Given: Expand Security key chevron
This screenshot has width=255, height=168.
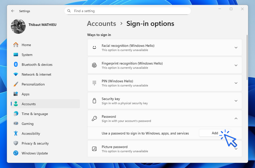Looking at the screenshot, I should 236,101.
